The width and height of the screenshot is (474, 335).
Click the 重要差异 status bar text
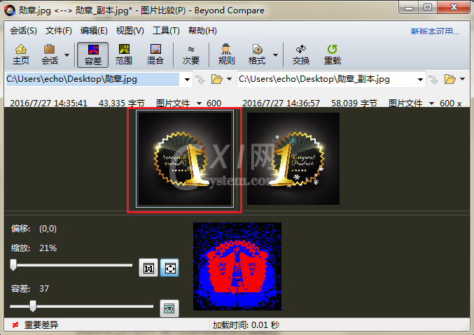41,325
